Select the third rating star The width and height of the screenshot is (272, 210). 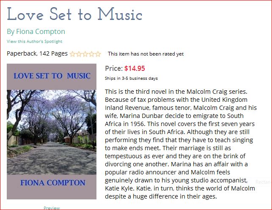85,54
